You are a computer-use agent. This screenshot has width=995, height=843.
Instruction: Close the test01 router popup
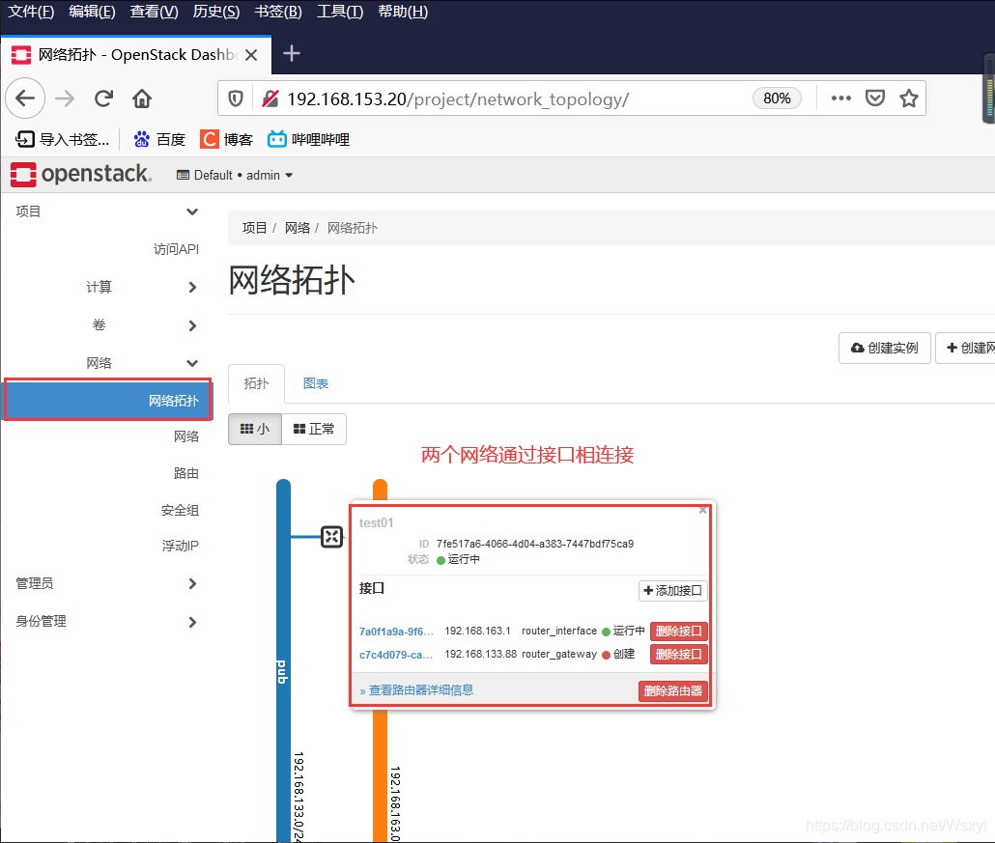[702, 510]
